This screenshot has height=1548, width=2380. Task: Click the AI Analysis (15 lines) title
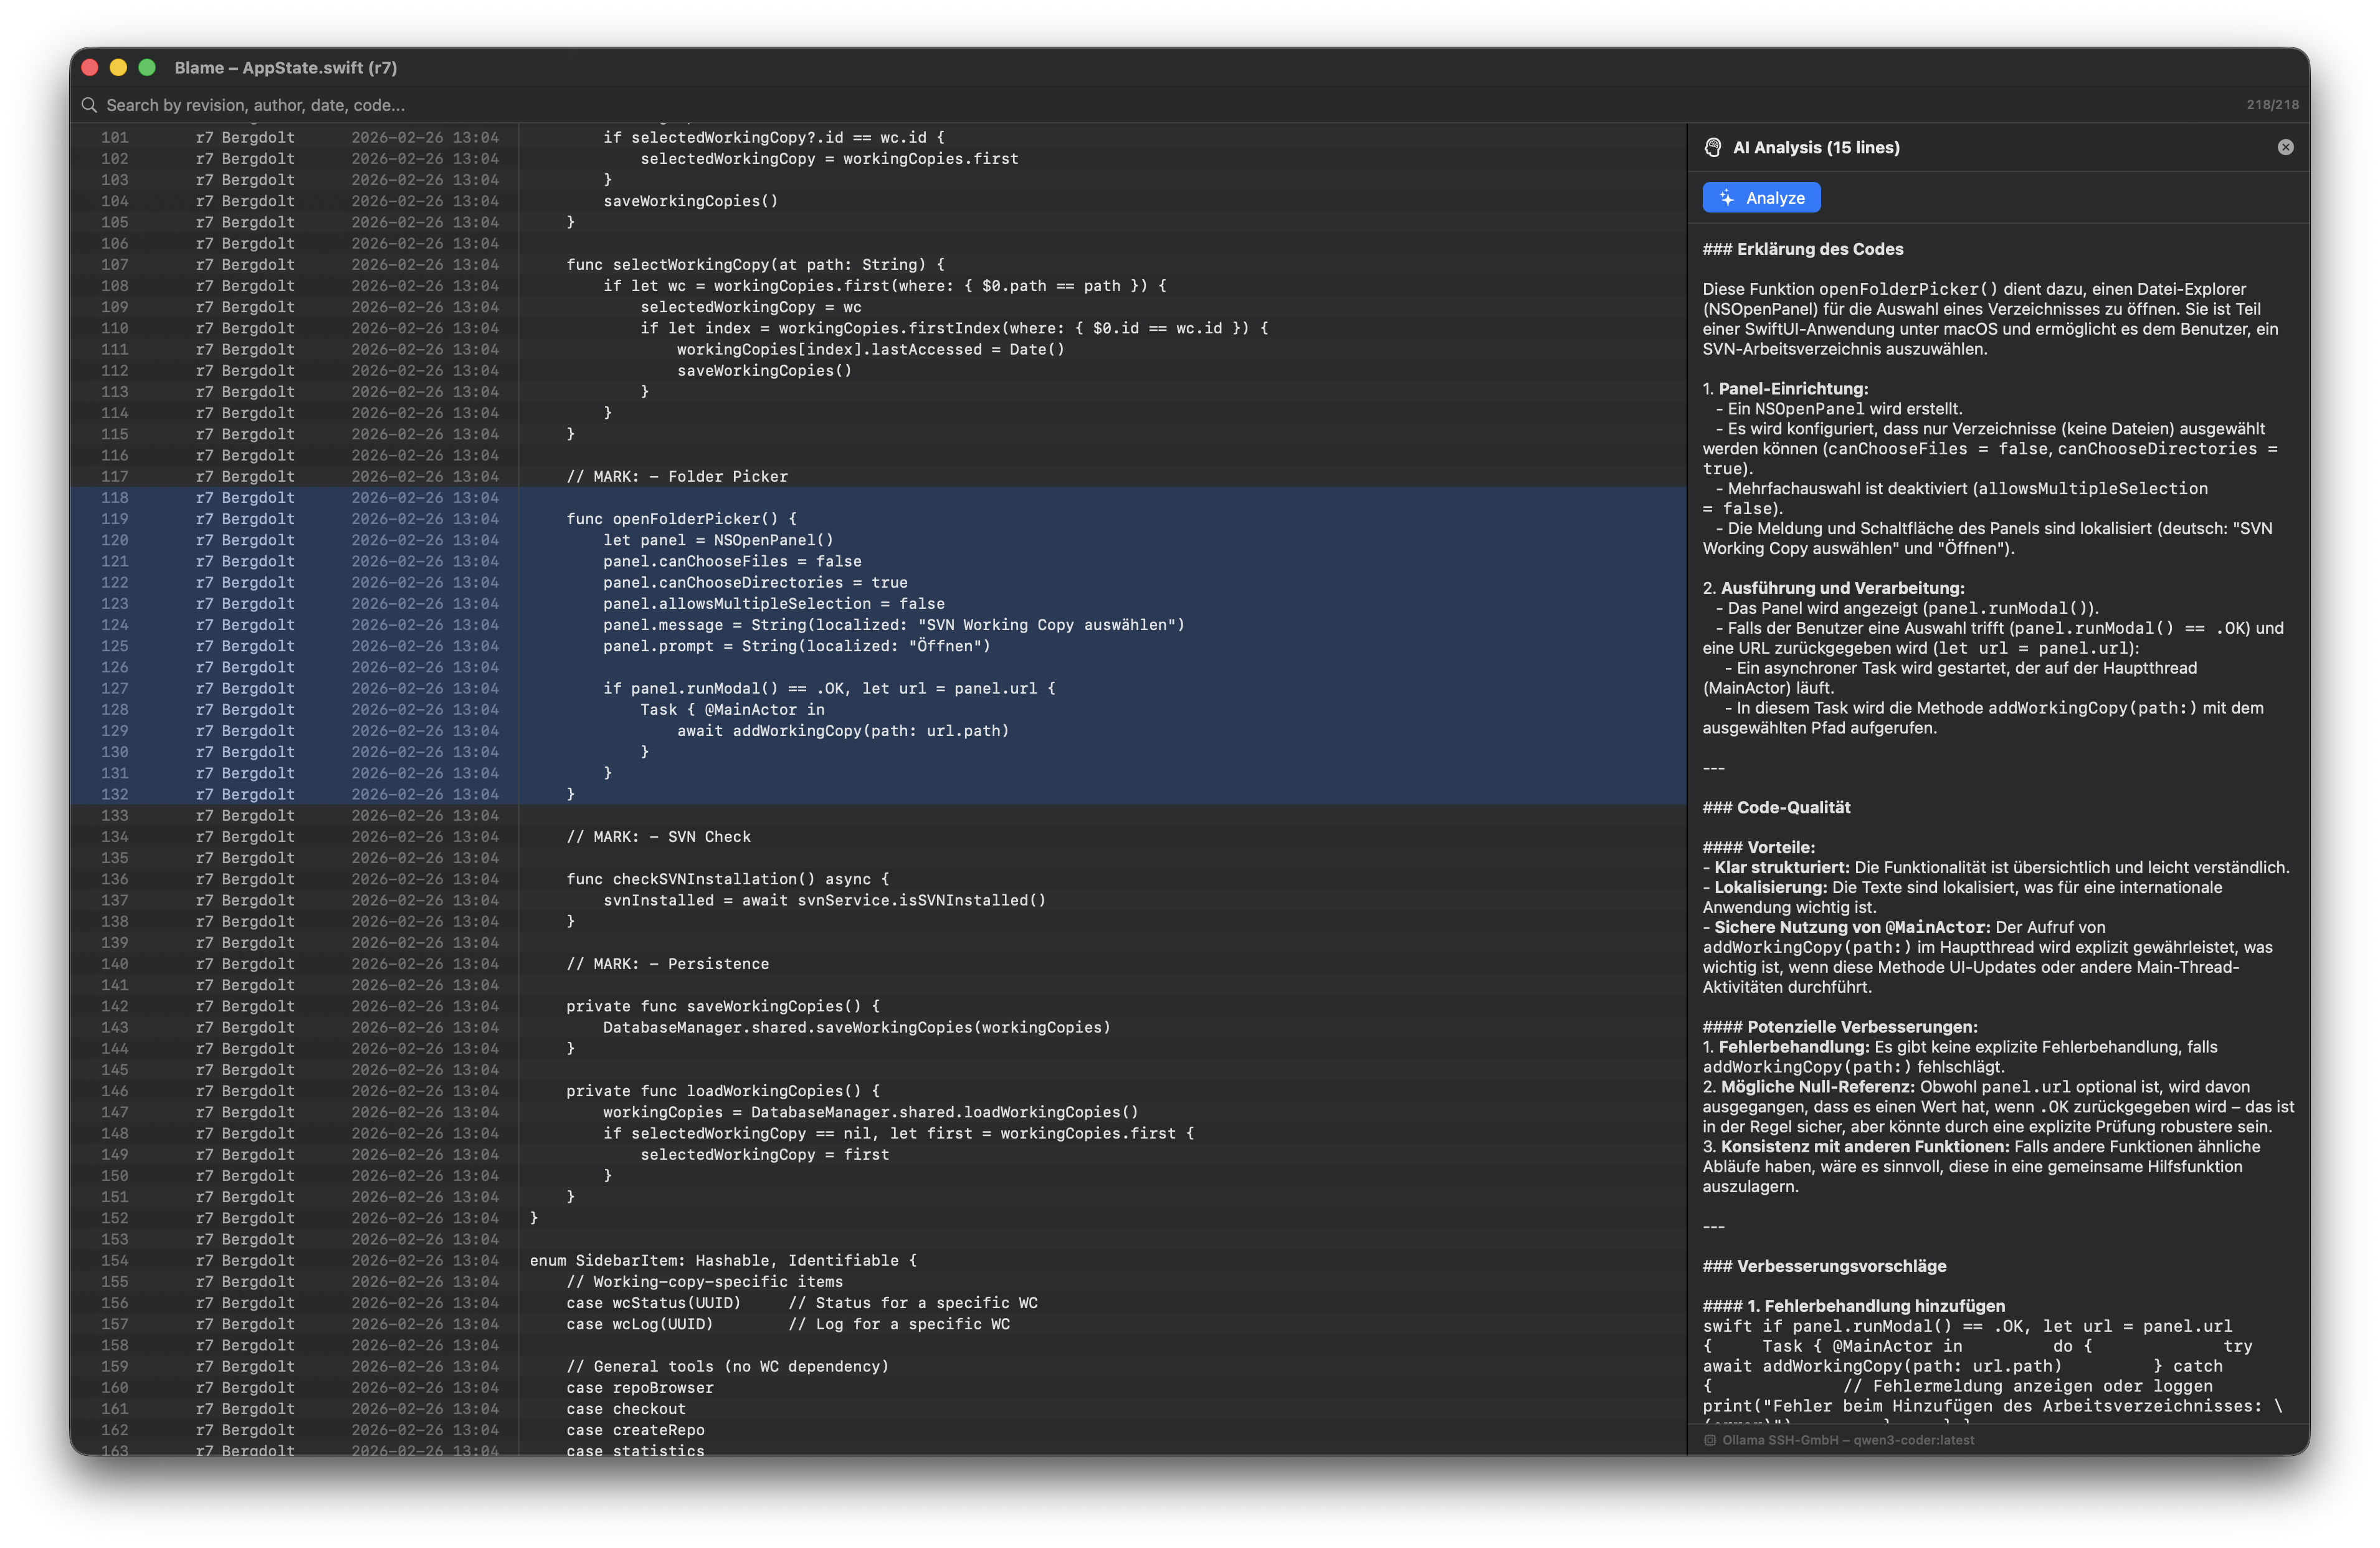click(1815, 147)
